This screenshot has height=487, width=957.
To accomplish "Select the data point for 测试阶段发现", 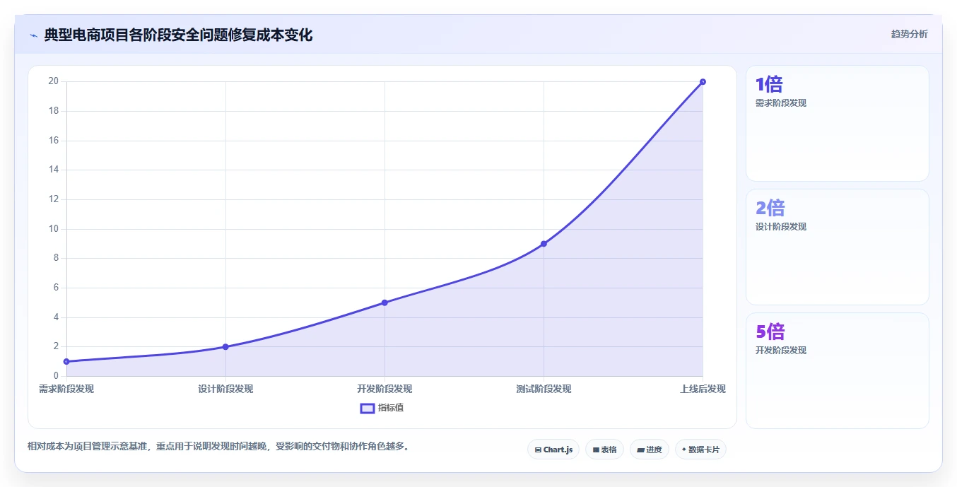I will pyautogui.click(x=544, y=244).
